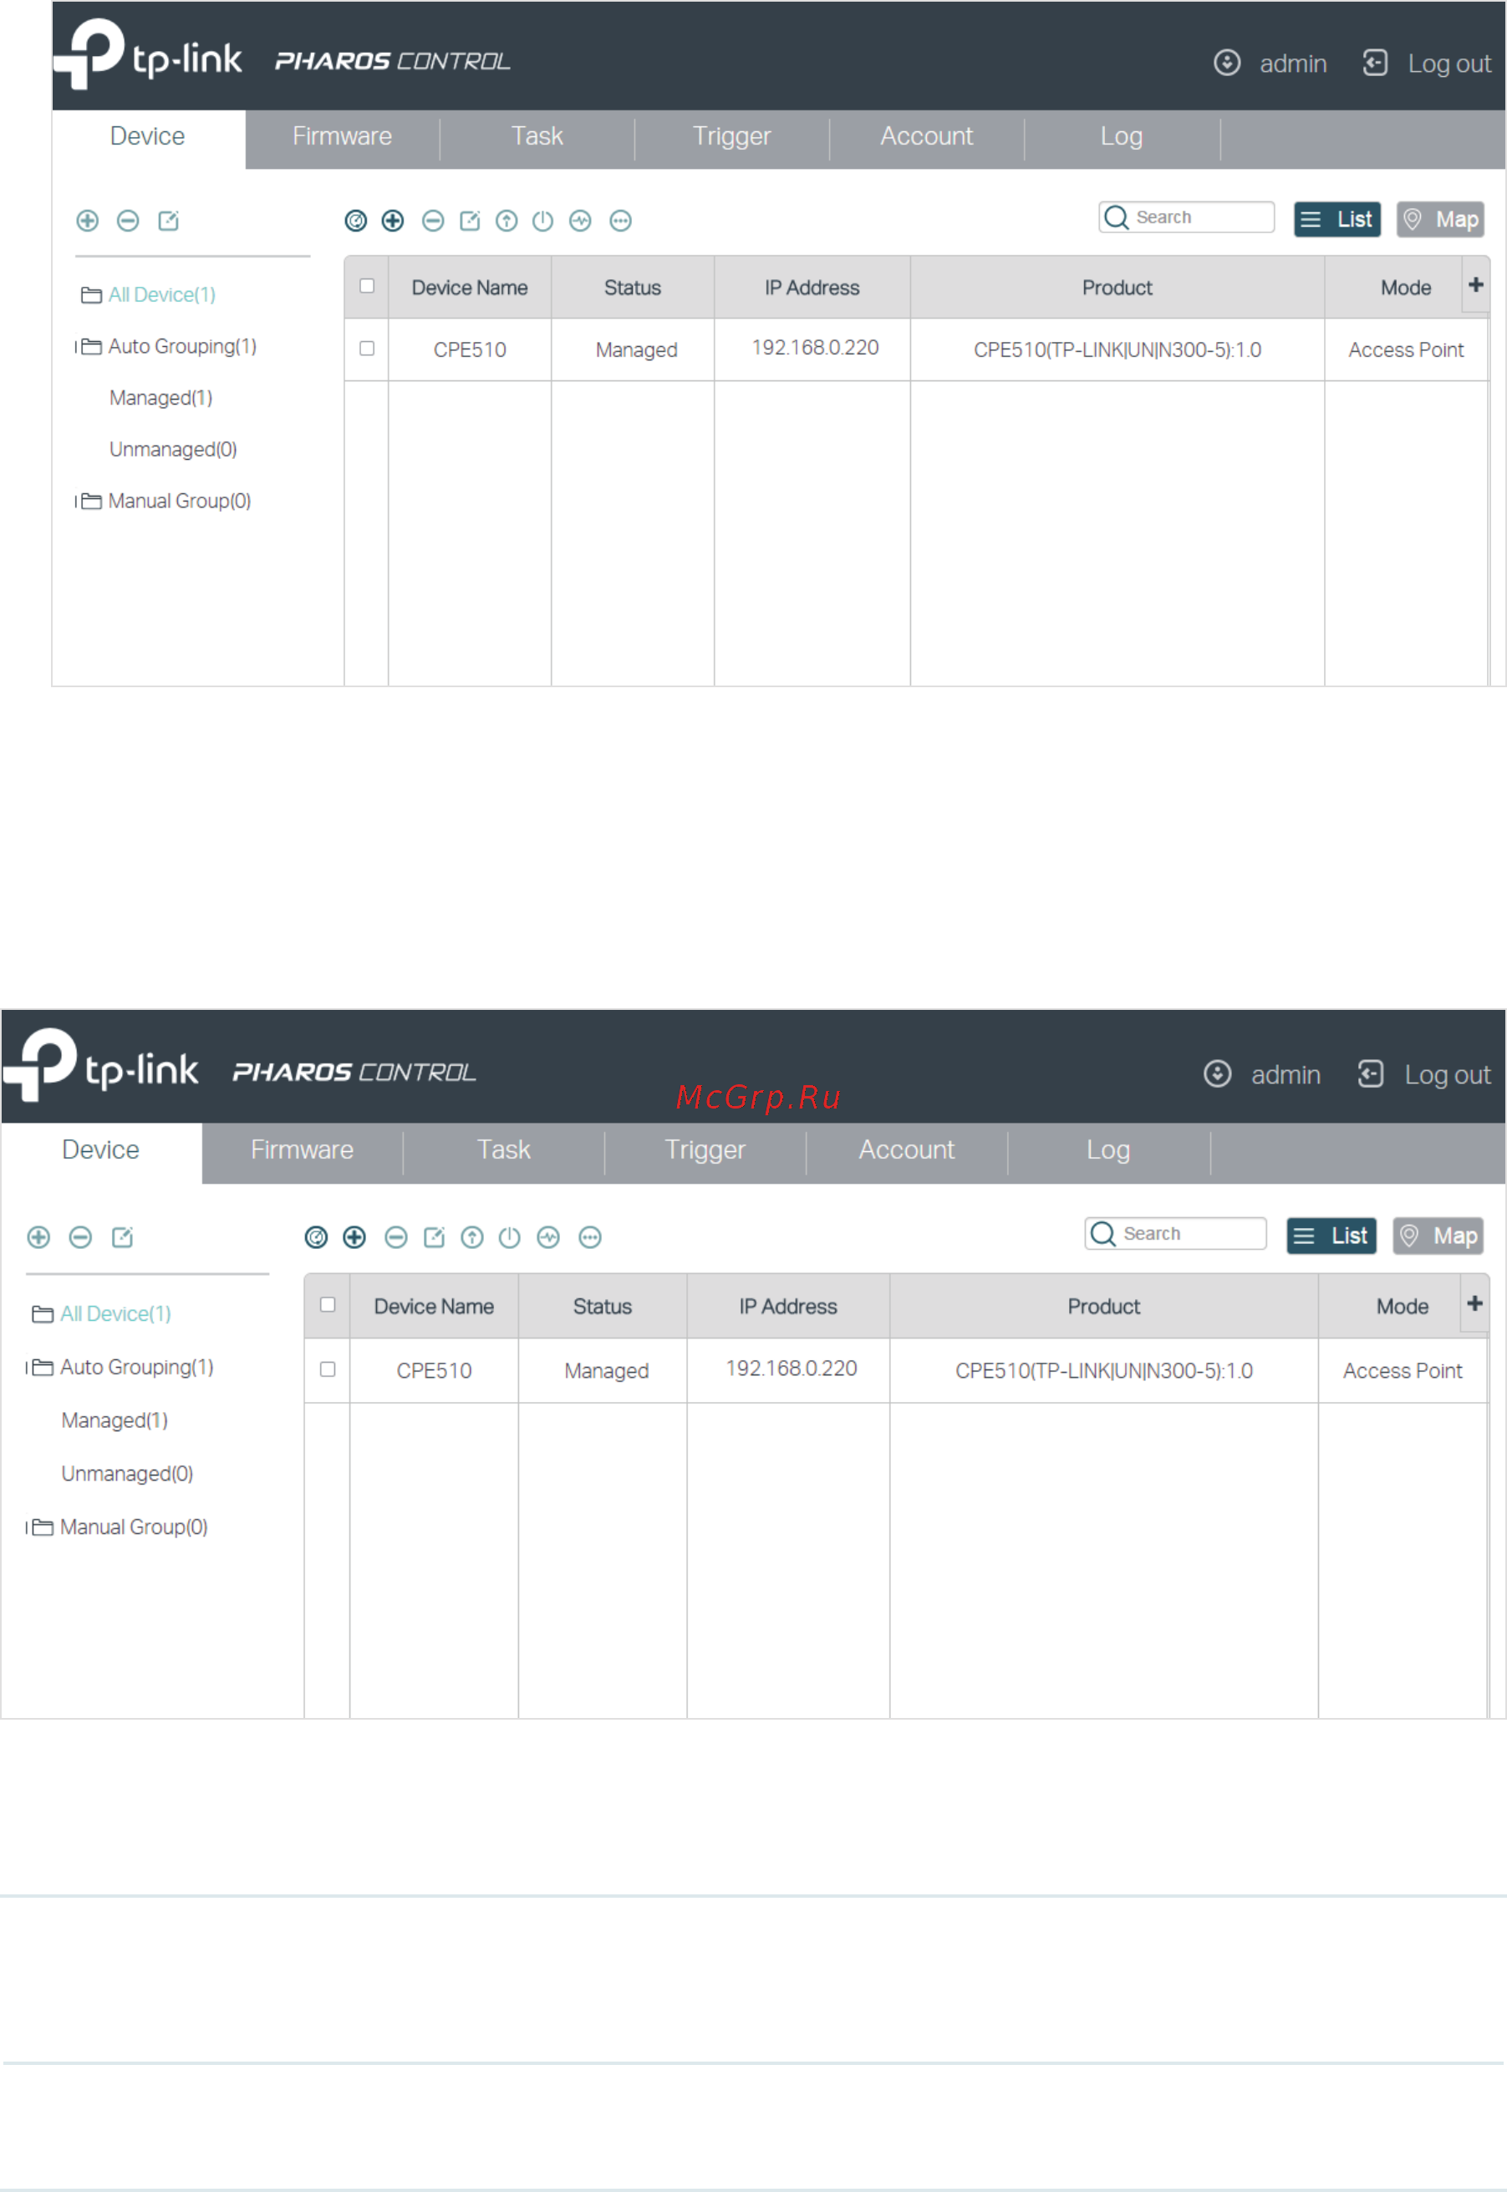Focus the Search field in lower window
The width and height of the screenshot is (1507, 2192).
(x=1175, y=1234)
